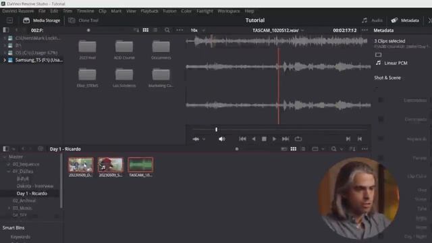Toggle media storage sidebar layout icon
432x243 pixels.
[6, 30]
